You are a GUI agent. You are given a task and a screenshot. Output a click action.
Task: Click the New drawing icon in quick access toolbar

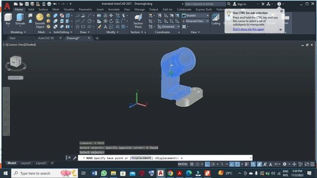pos(15,4)
